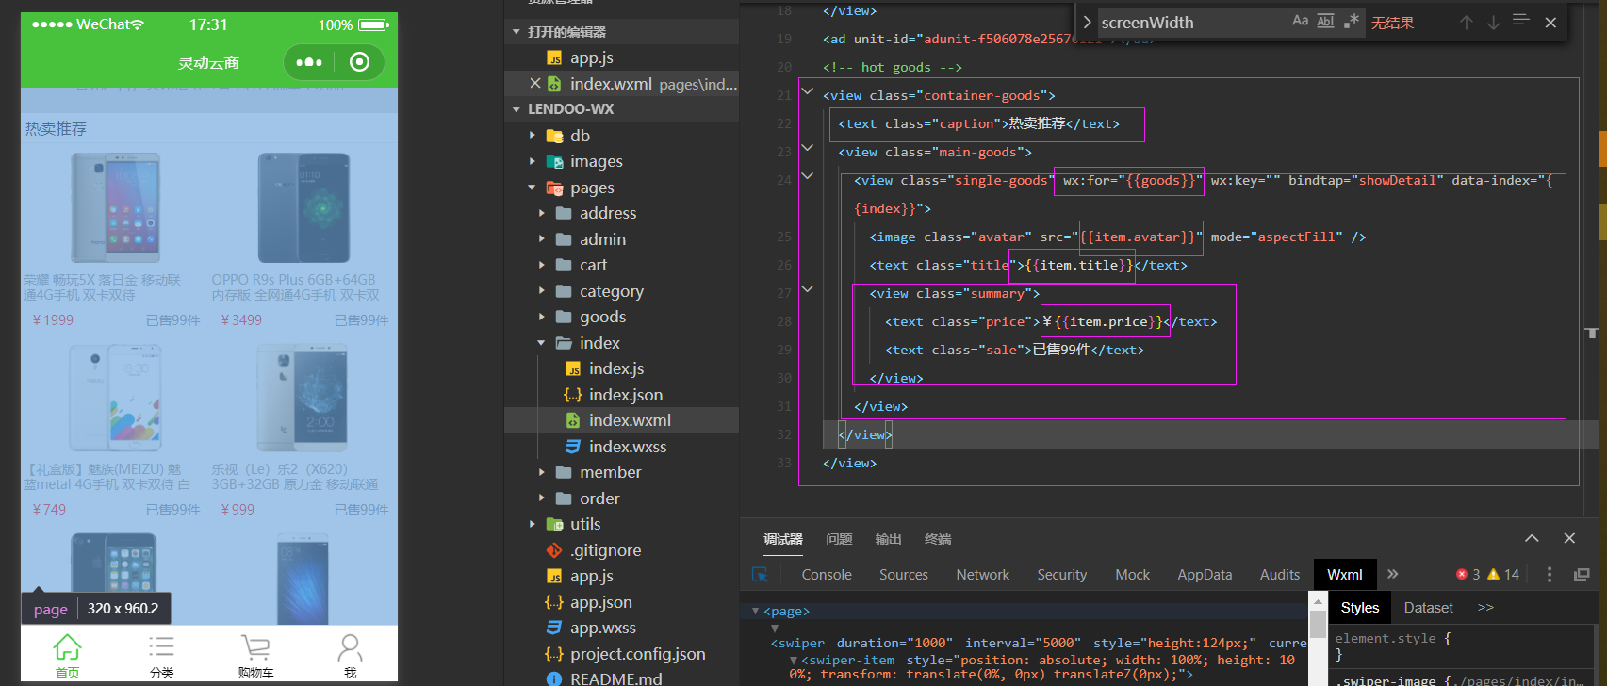1607x686 pixels.
Task: Activate the element inspector picker icon
Action: pyautogui.click(x=760, y=575)
